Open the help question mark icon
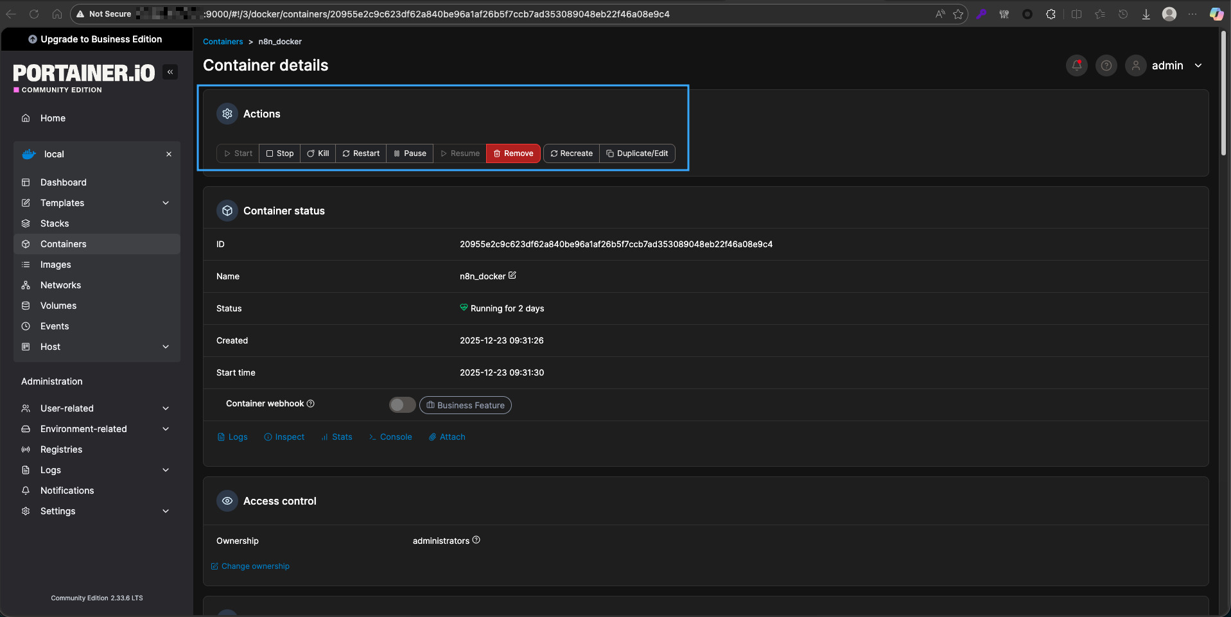The width and height of the screenshot is (1231, 617). pos(1106,65)
